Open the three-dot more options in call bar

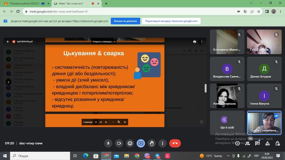(x=163, y=143)
